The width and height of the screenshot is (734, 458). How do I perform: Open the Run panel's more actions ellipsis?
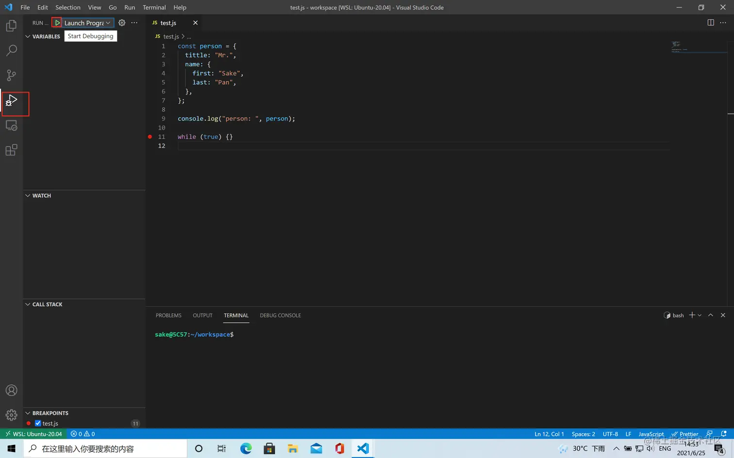click(134, 23)
